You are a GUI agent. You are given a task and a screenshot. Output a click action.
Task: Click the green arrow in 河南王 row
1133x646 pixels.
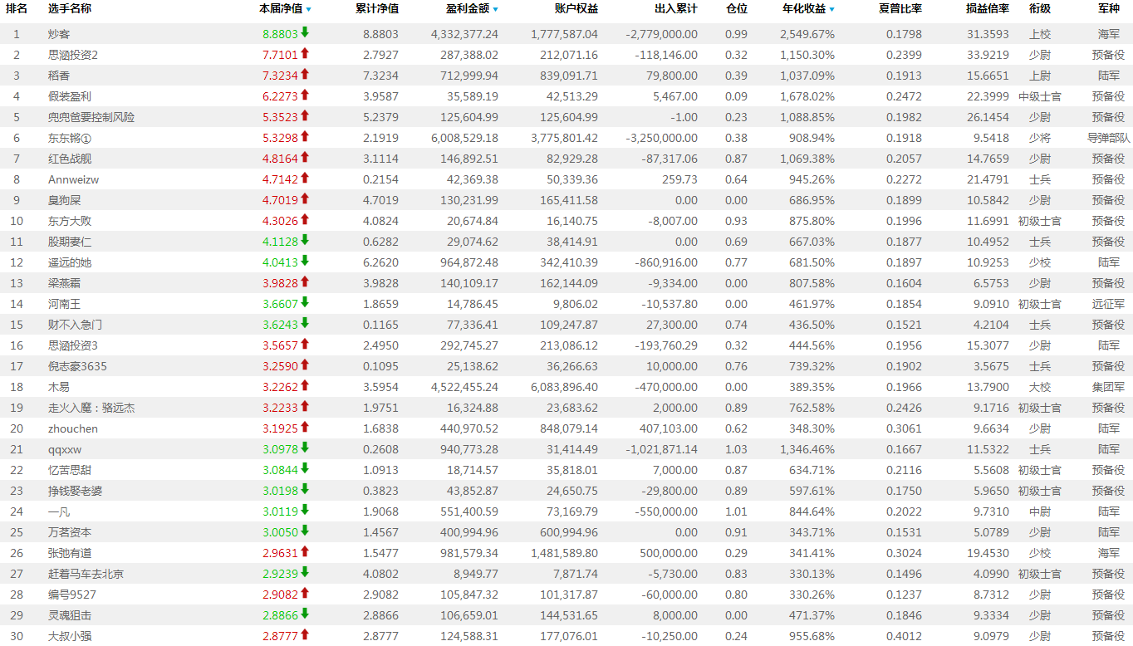click(305, 302)
